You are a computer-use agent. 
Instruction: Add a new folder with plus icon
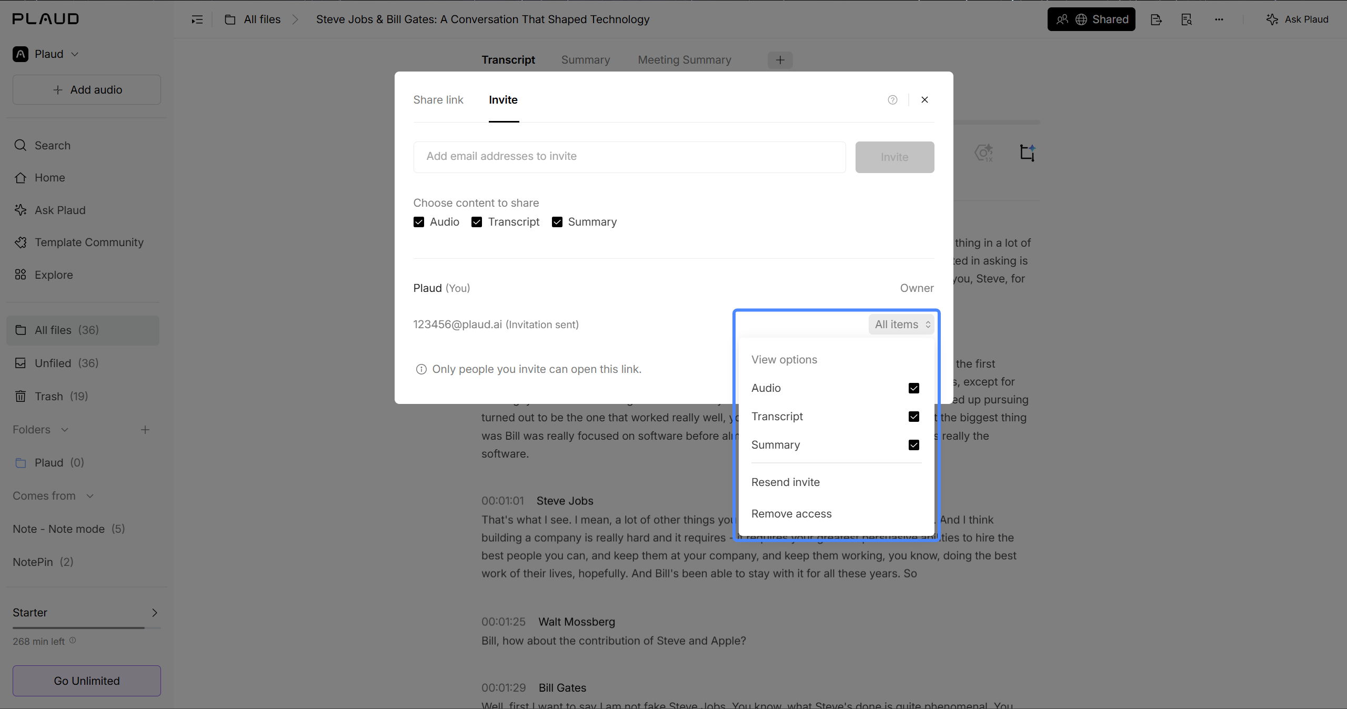tap(145, 430)
